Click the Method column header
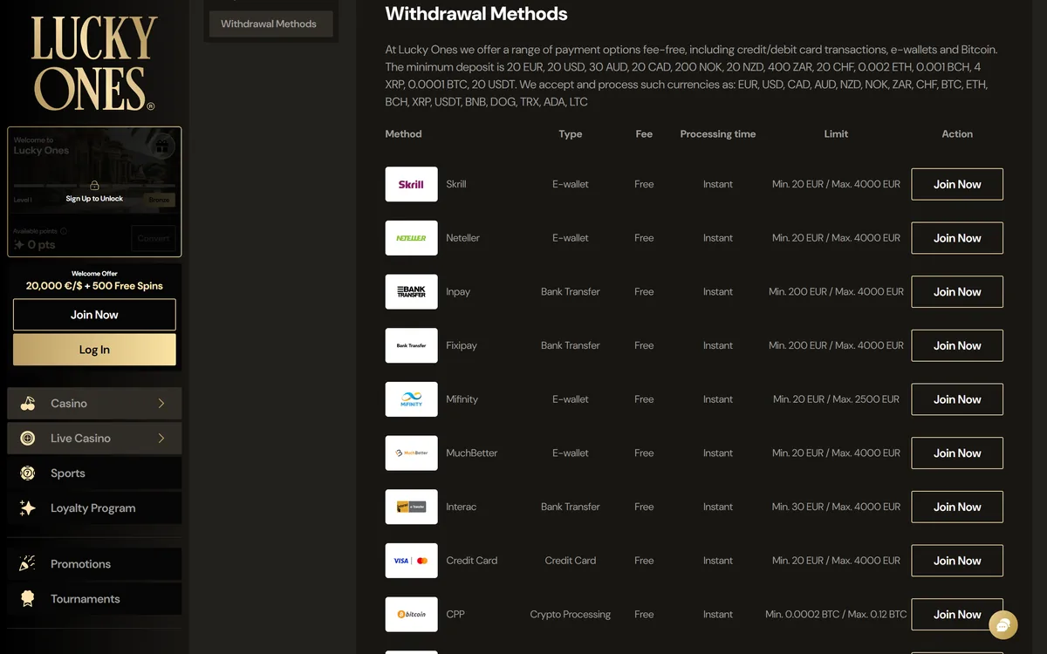The width and height of the screenshot is (1047, 654). [403, 134]
